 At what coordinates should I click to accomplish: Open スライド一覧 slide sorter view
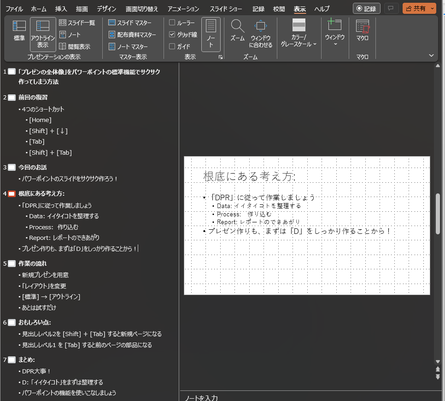77,23
